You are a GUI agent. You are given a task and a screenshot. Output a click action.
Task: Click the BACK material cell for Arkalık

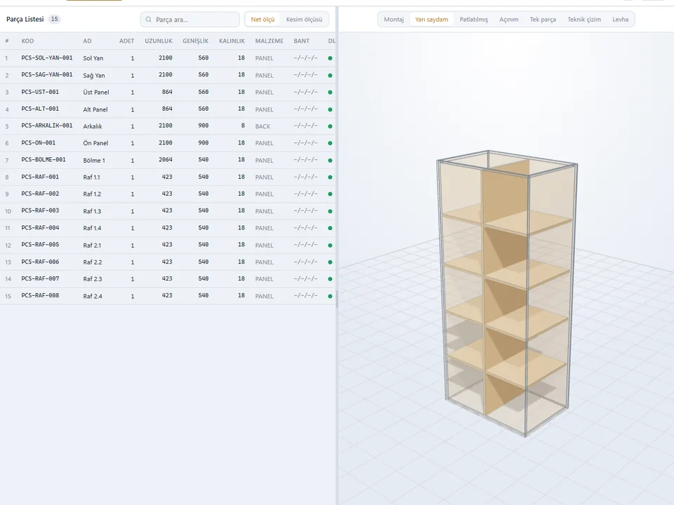(x=263, y=126)
